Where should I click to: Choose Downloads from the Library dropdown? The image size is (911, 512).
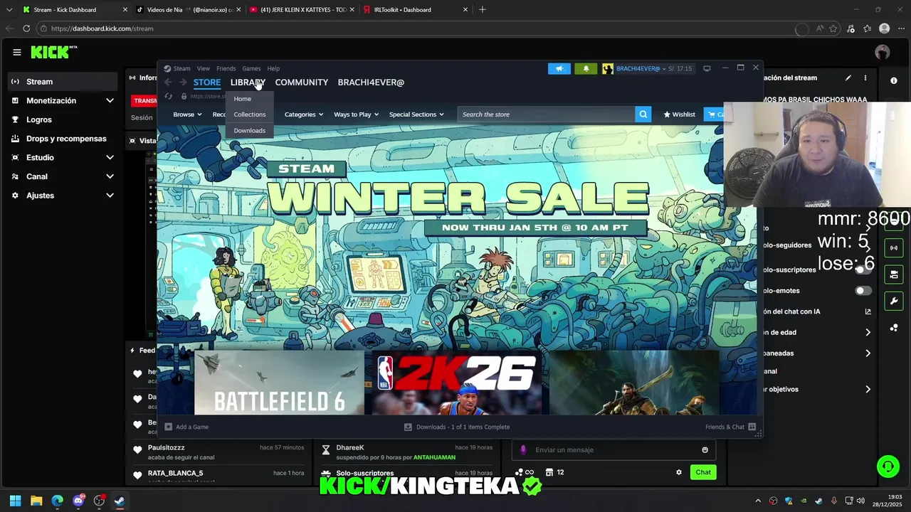249,131
